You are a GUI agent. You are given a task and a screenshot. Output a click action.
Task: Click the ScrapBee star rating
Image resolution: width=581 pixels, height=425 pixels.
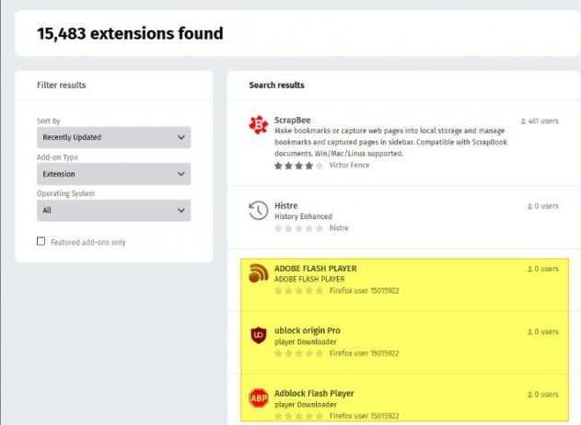tap(297, 166)
